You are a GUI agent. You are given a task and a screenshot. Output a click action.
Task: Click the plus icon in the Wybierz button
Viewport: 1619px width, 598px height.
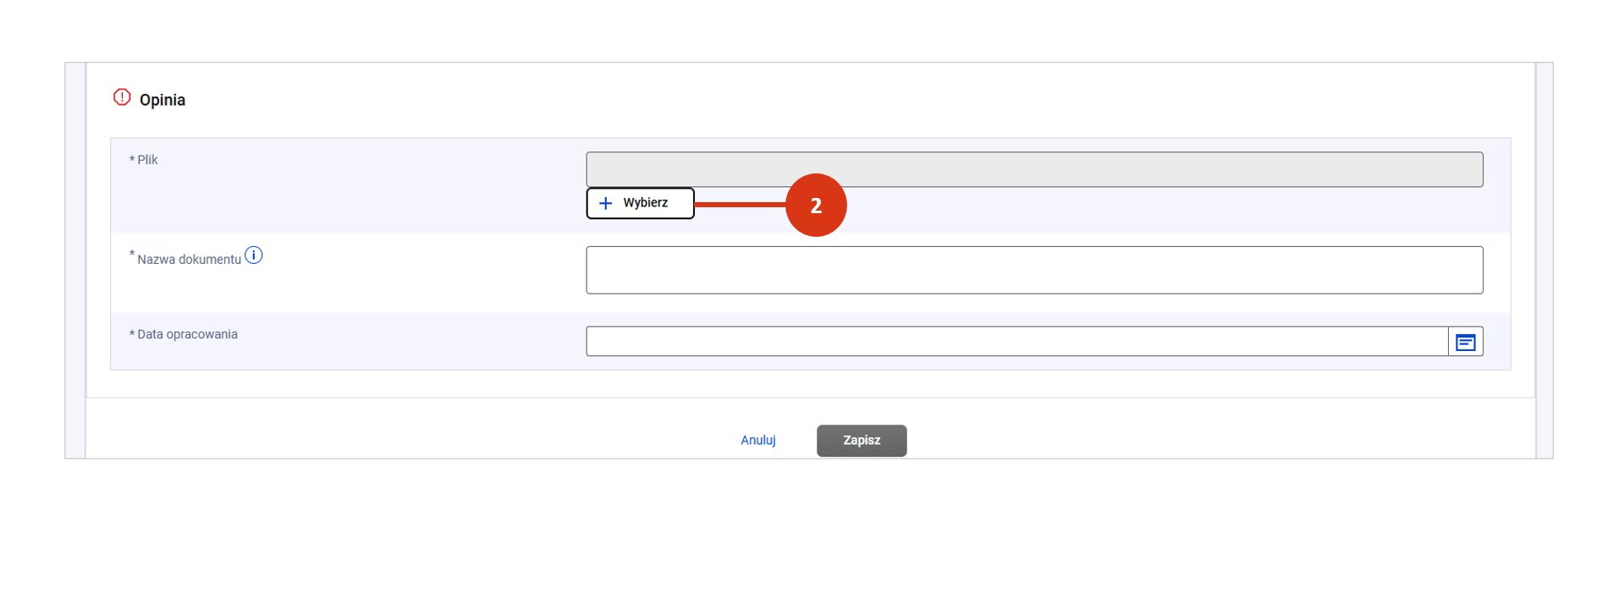click(605, 203)
